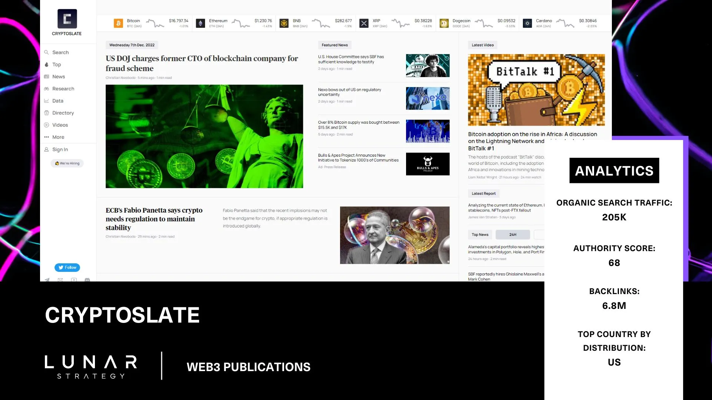The height and width of the screenshot is (400, 712).
Task: Open the Nexo bows out of US article
Action: point(349,92)
